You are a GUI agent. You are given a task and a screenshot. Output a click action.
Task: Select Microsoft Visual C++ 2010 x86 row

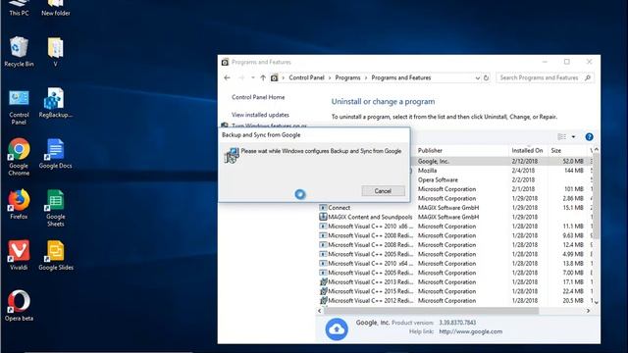coord(455,227)
